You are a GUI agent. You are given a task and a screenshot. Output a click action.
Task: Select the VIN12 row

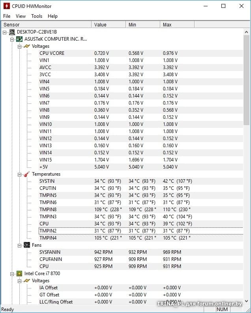[141, 139]
